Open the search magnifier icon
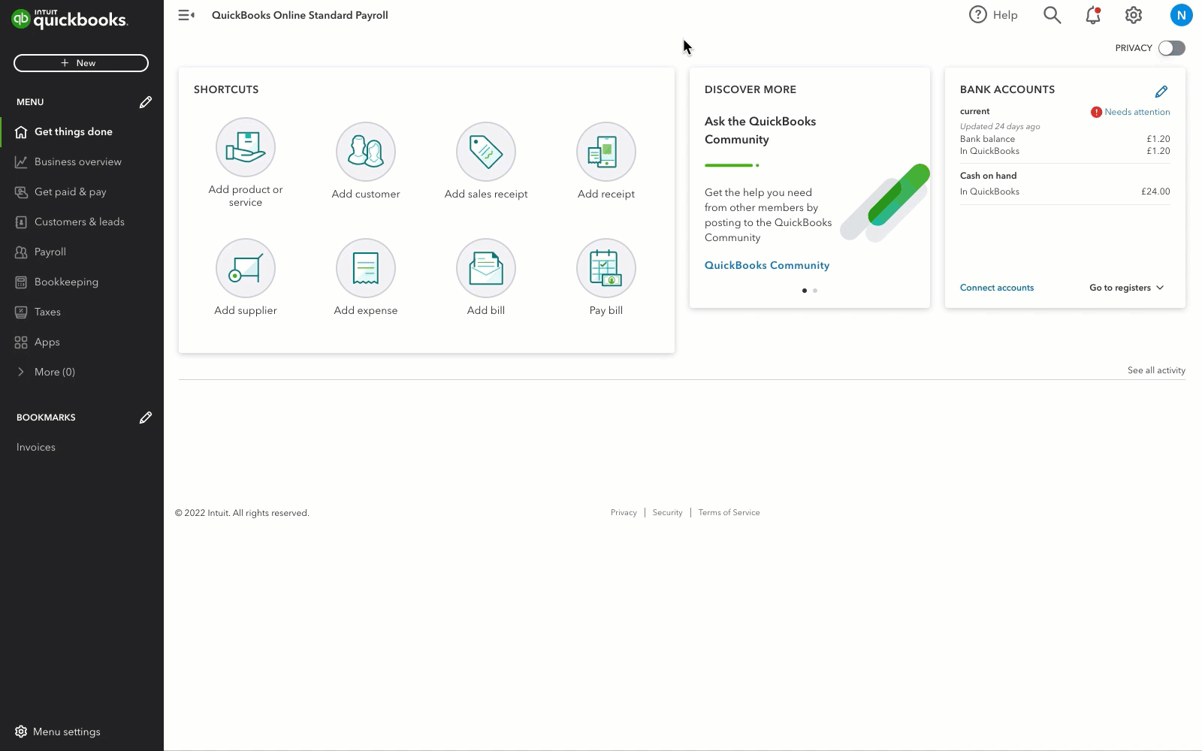This screenshot has width=1202, height=751. coord(1052,15)
